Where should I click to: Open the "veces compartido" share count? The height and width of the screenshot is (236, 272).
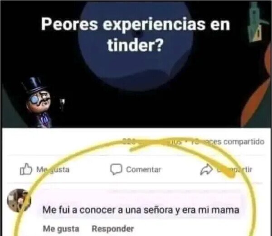click(x=228, y=142)
